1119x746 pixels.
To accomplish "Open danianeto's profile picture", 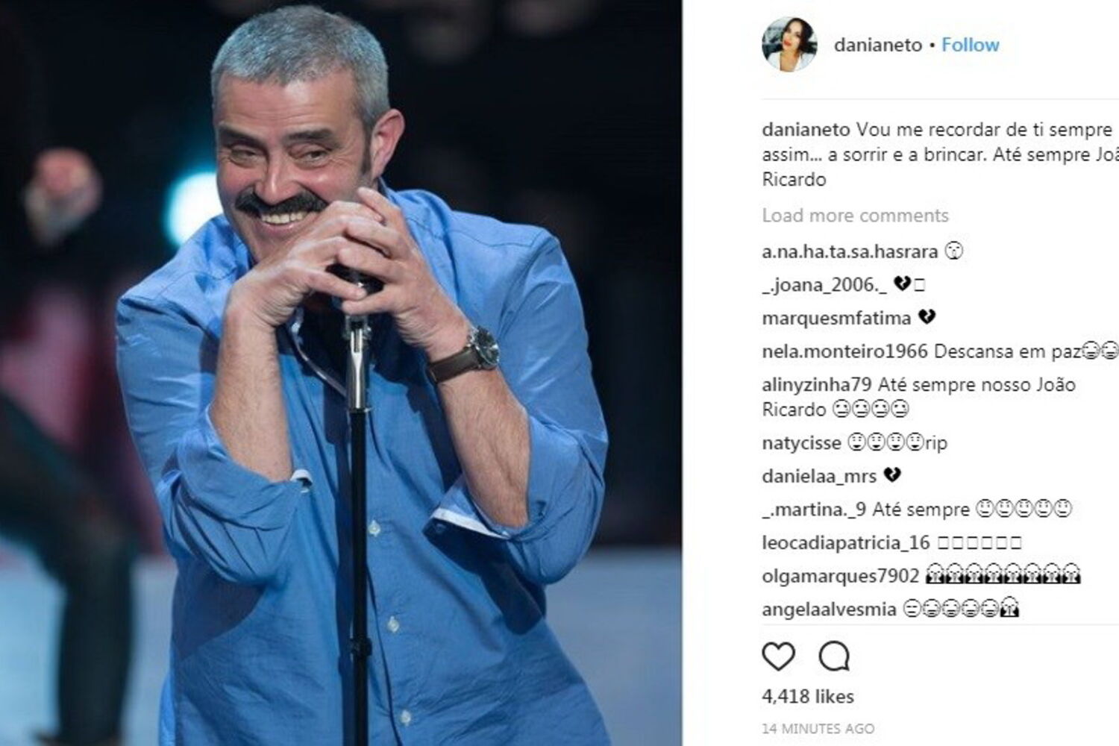I will (789, 44).
